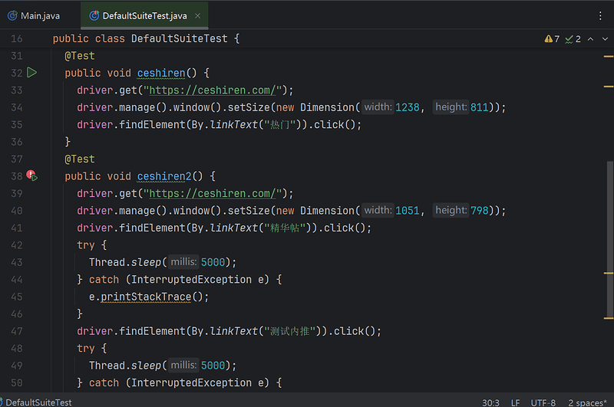Run the ceshiren test from the gutter
The width and height of the screenshot is (614, 407).
coord(32,73)
